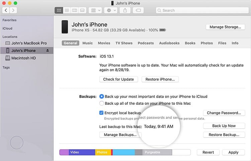Open the Files tab
This screenshot has height=161, width=251.
coord(222,43)
